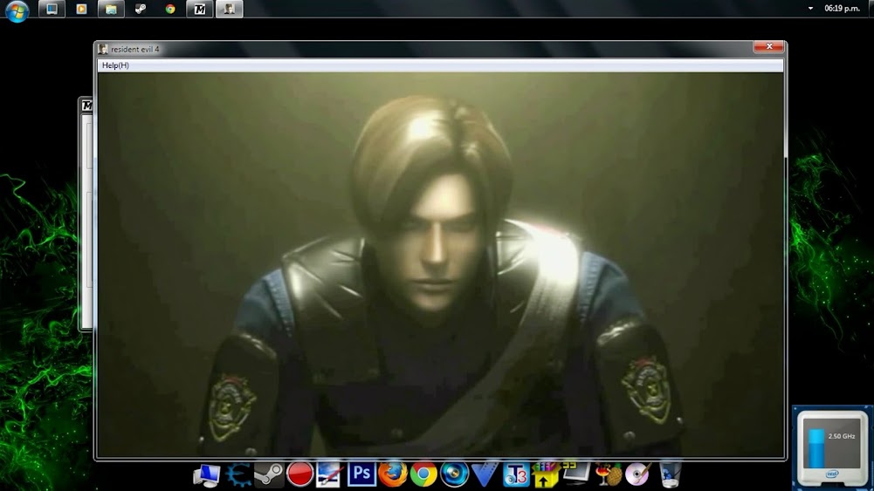The height and width of the screenshot is (491, 874).
Task: Open the disc burner dock icon
Action: point(637,474)
